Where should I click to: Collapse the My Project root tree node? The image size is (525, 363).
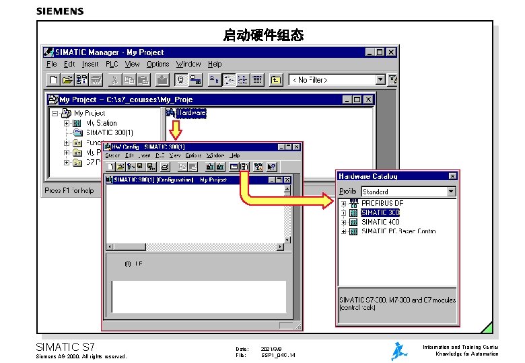55,114
